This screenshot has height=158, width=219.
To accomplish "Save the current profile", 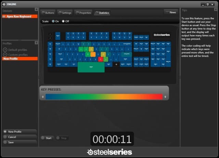I will tap(20, 142).
